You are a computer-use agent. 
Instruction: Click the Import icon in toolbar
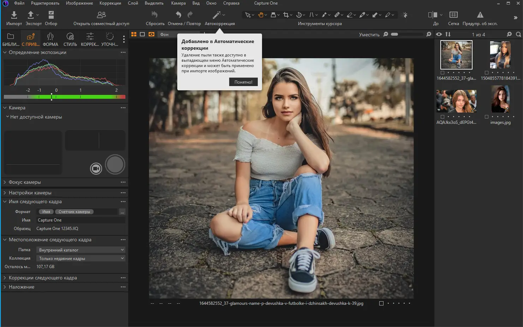[14, 15]
